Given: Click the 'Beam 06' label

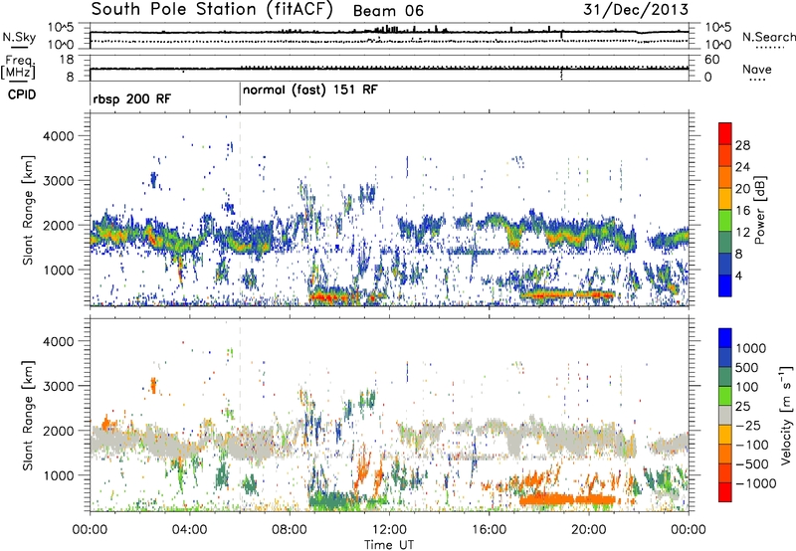Looking at the screenshot, I should [388, 11].
